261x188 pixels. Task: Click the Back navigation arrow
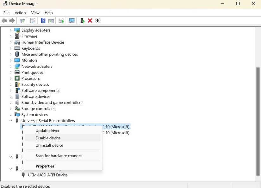[x=4, y=21]
